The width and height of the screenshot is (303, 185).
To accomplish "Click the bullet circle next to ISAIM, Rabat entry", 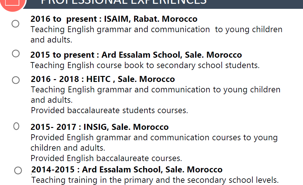I will (x=15, y=24).
